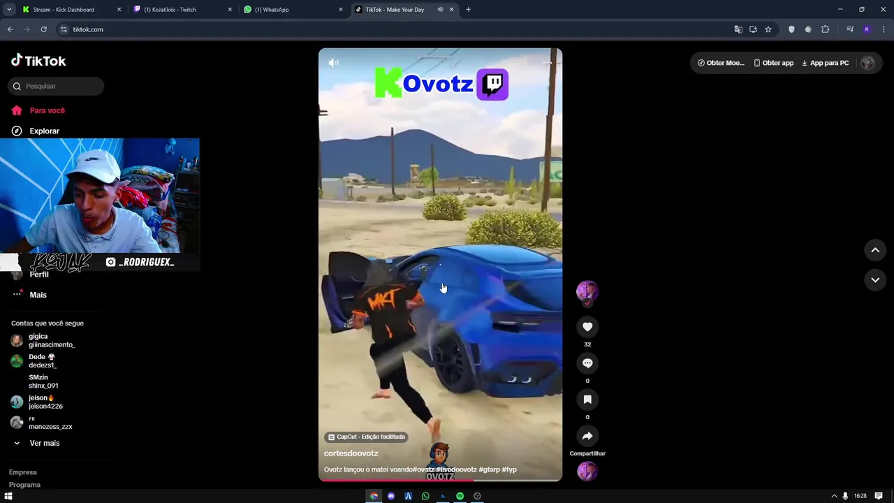Open the creator avatar beside the video
This screenshot has height=503, width=894.
click(x=587, y=291)
